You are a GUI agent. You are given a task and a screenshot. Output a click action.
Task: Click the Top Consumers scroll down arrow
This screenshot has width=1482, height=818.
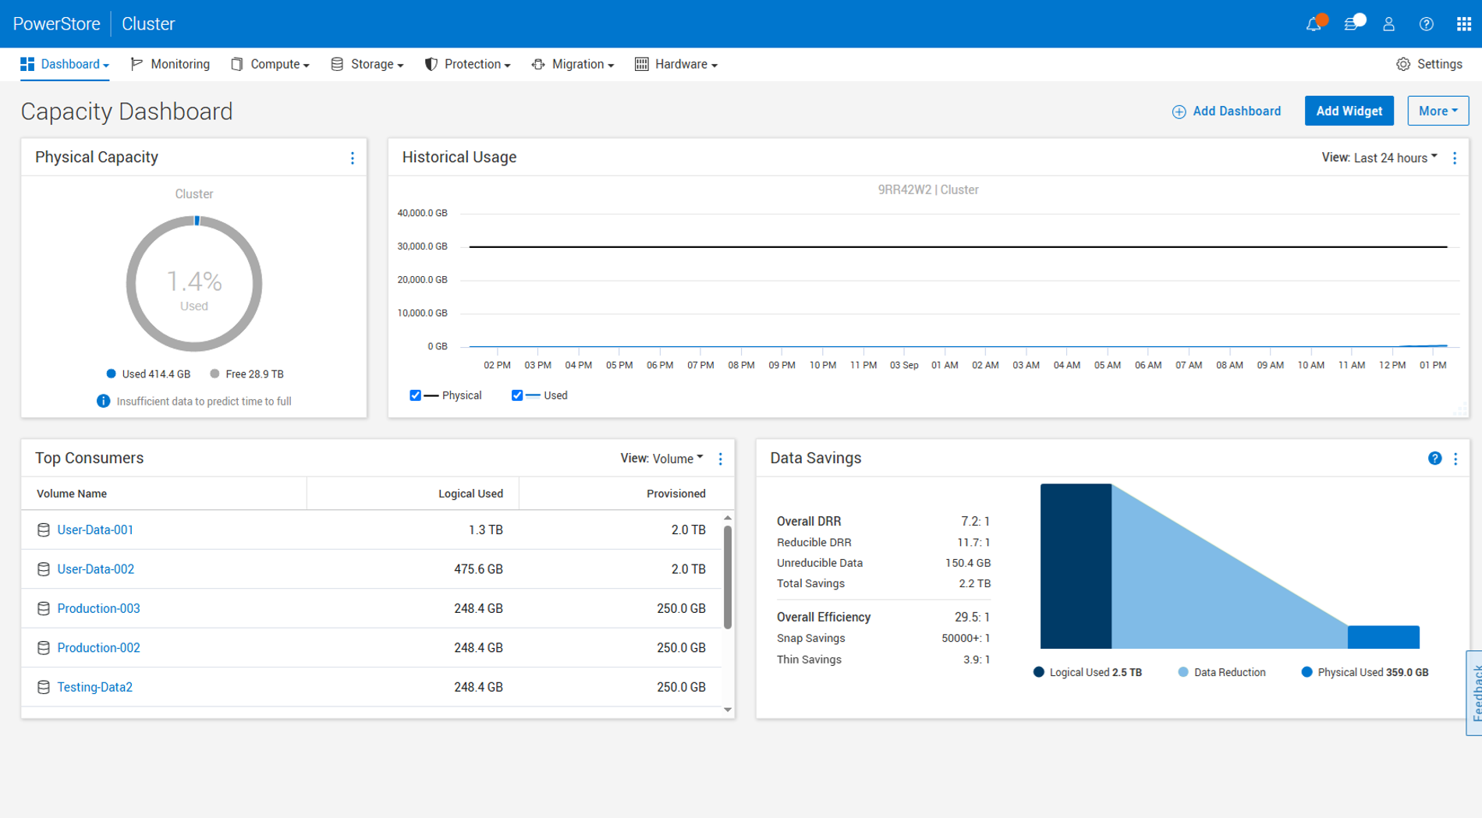pyautogui.click(x=728, y=710)
